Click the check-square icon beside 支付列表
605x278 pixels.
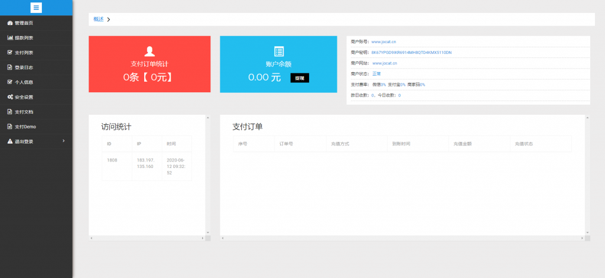coord(9,53)
